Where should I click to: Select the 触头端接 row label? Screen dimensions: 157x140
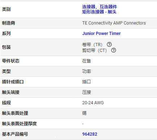10,92
